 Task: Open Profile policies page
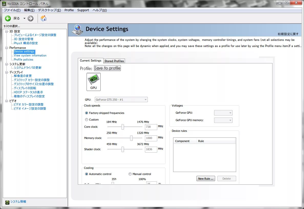coord(24,60)
